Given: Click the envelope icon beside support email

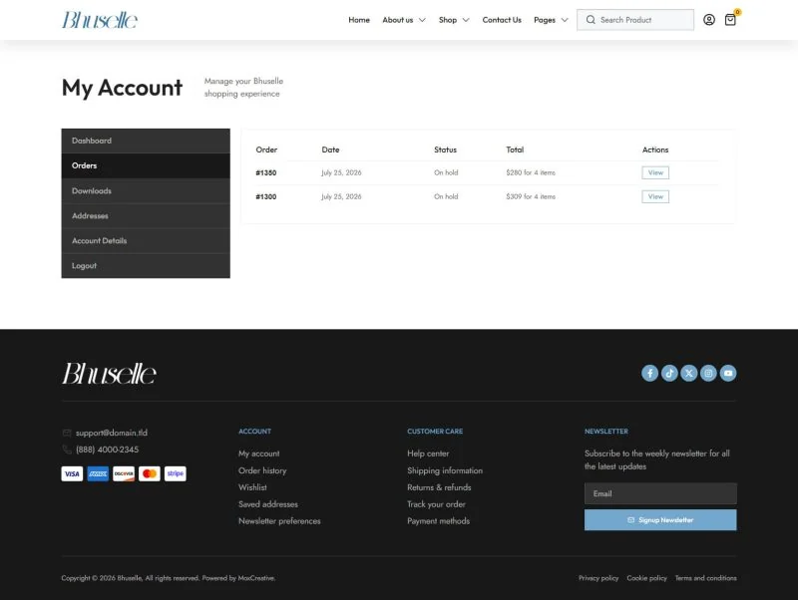Looking at the screenshot, I should [x=67, y=433].
